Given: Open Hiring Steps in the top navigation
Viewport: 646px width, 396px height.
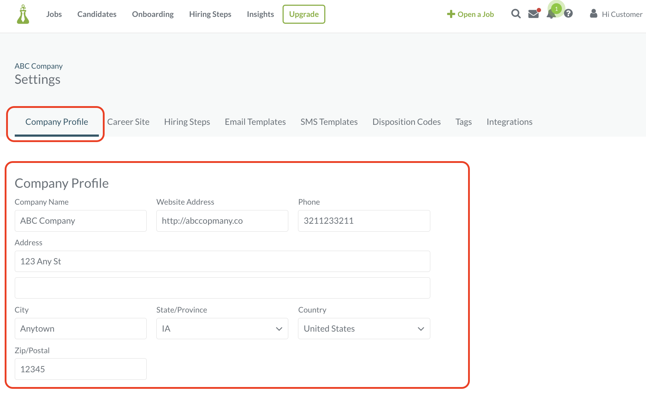Looking at the screenshot, I should (x=210, y=14).
